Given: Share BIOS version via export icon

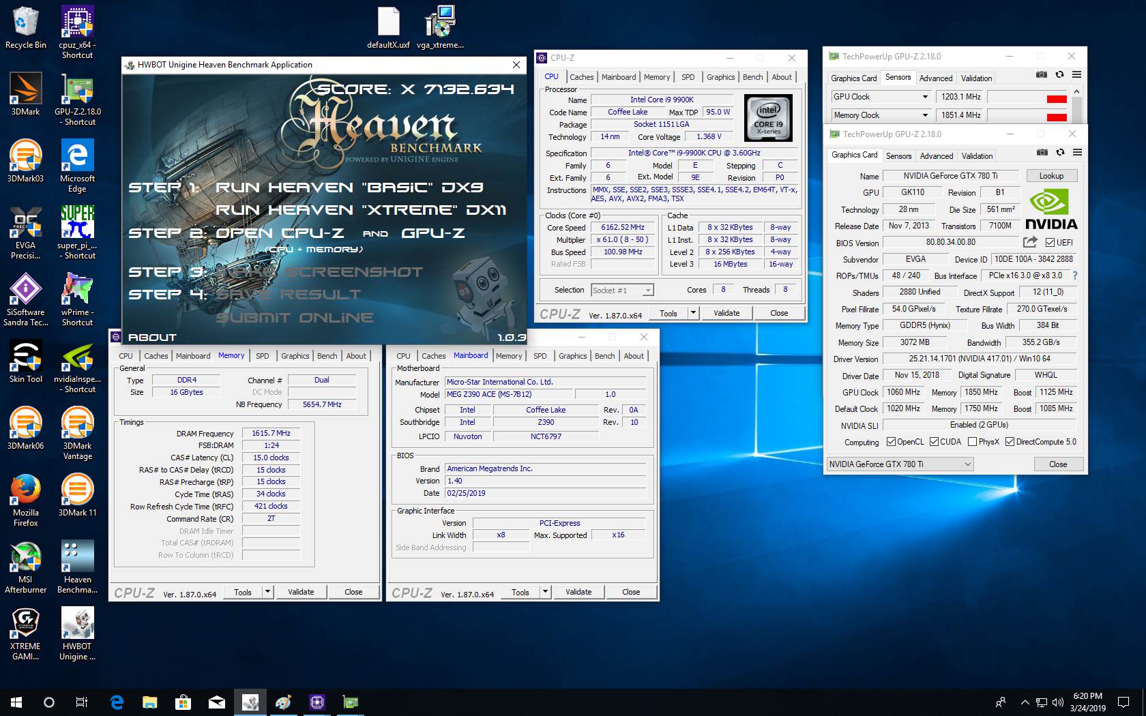Looking at the screenshot, I should point(1030,242).
